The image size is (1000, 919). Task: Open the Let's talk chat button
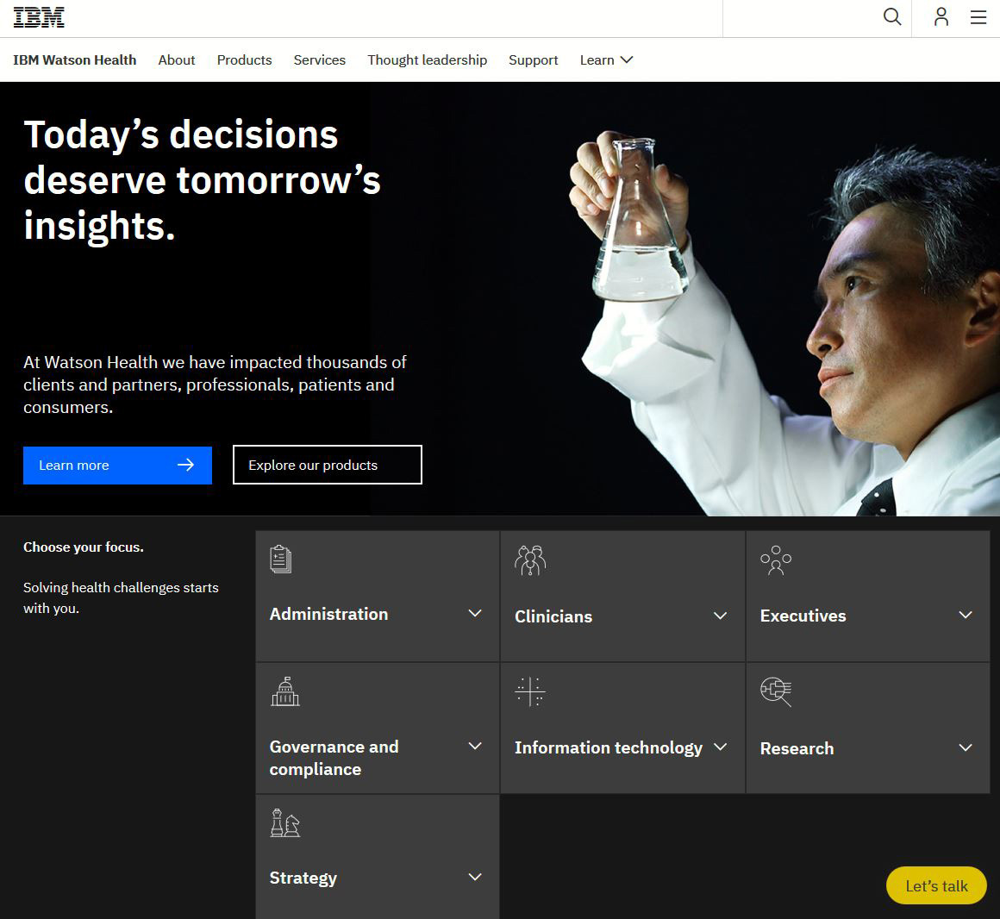(x=936, y=885)
